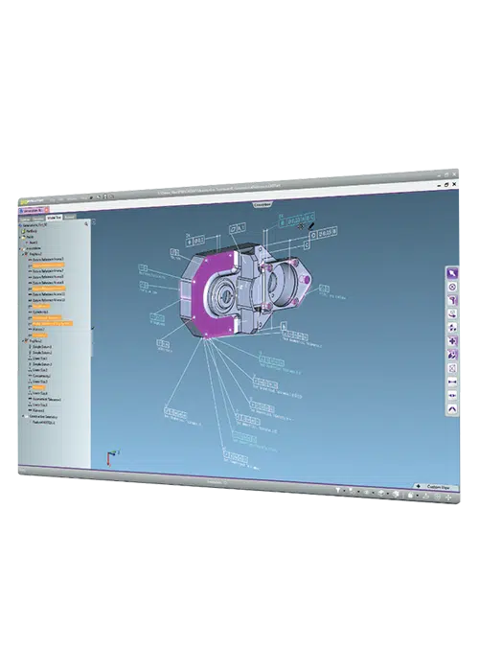This screenshot has height=671, width=479.
Task: Open the dropdown arrow beside the eye icon
Action: tap(374, 493)
